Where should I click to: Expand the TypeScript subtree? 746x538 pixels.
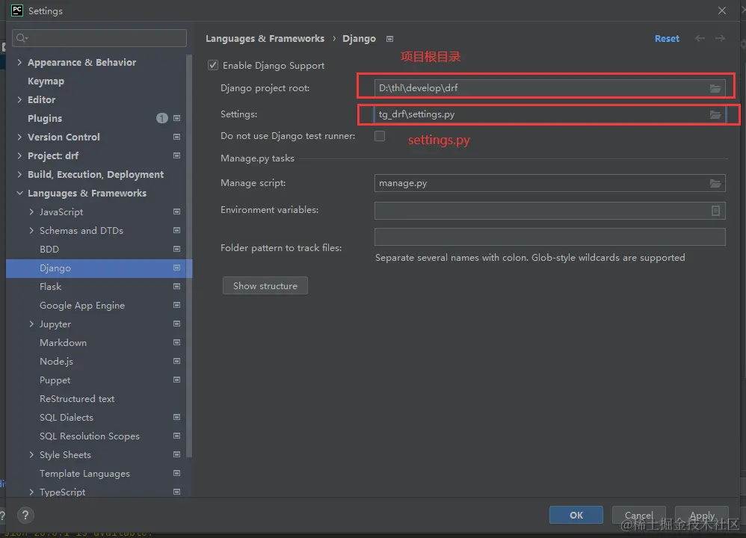pos(31,492)
